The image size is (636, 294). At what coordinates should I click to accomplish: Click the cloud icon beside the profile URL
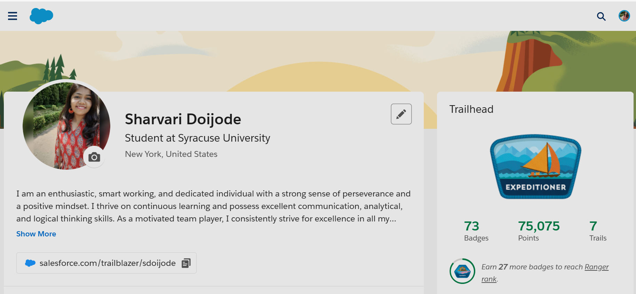30,263
